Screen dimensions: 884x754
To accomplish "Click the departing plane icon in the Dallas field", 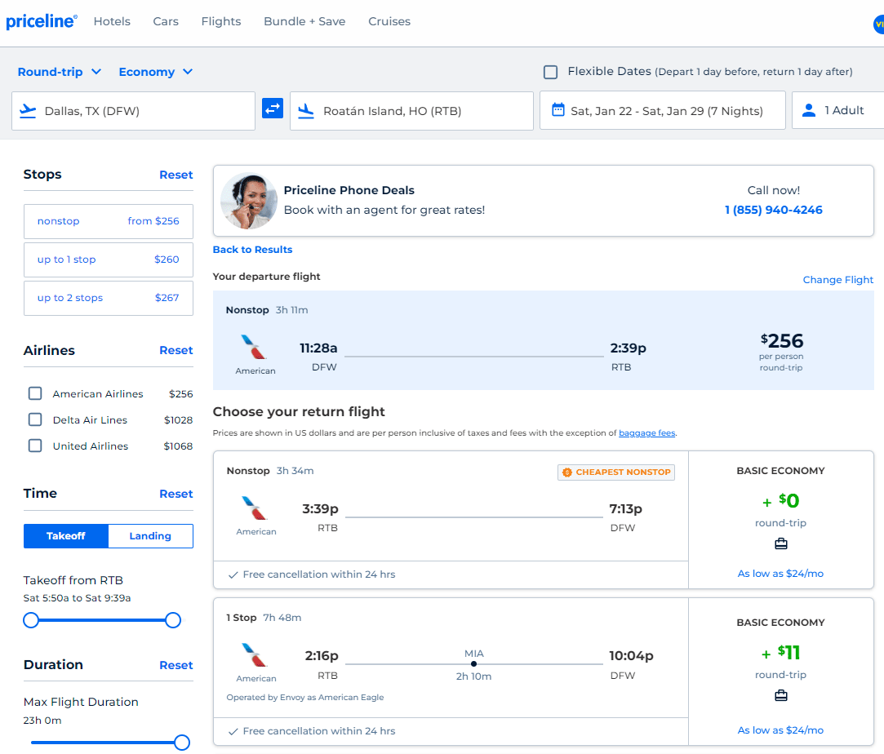I will pos(28,110).
